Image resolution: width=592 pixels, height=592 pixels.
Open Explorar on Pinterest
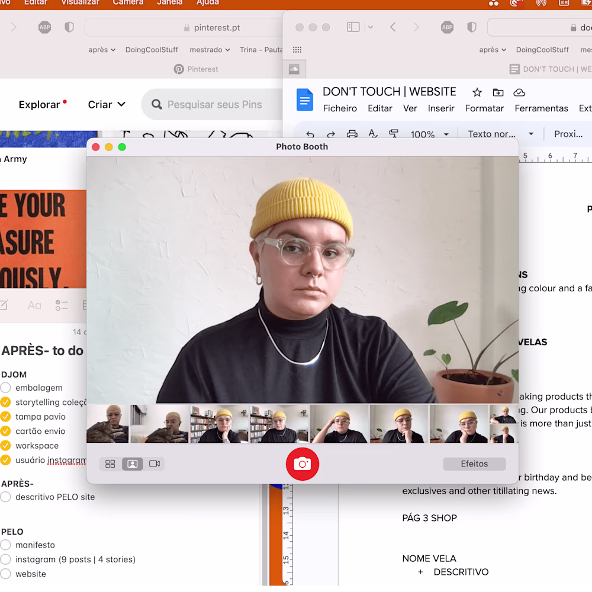39,105
